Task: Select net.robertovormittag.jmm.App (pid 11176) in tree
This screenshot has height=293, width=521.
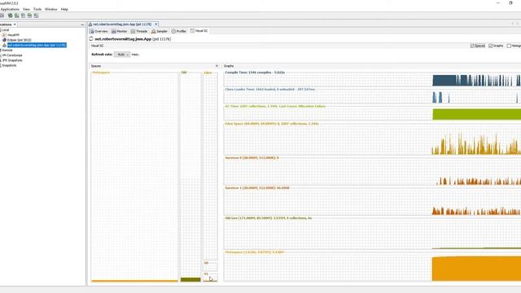Action: (37, 45)
